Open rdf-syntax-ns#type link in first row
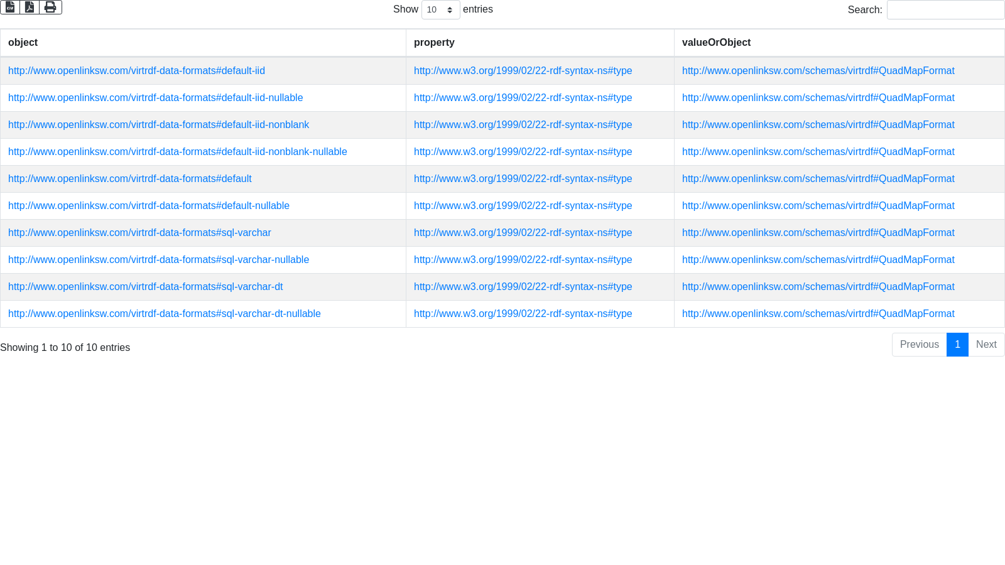This screenshot has height=565, width=1005. (523, 71)
